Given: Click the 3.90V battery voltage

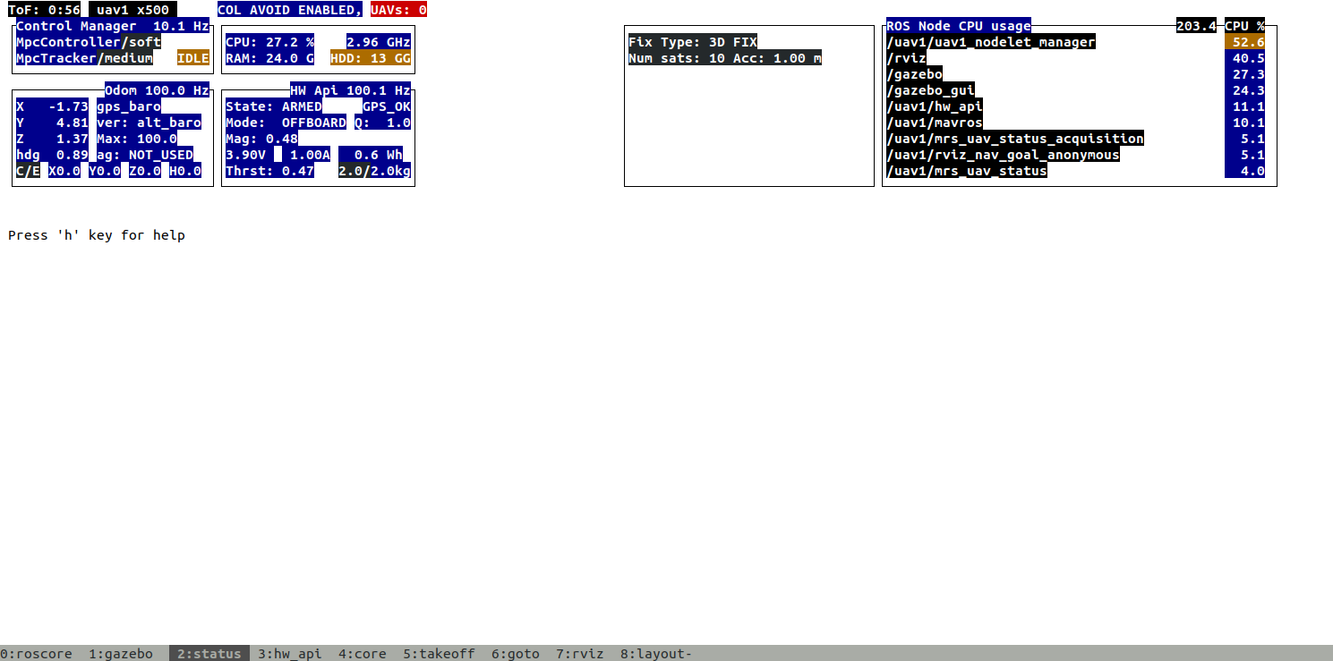Looking at the screenshot, I should (250, 155).
